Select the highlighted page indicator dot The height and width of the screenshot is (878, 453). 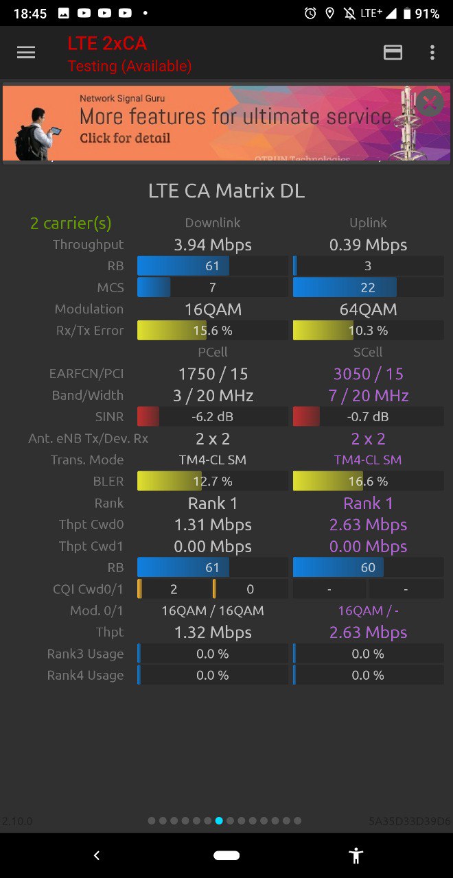[219, 820]
